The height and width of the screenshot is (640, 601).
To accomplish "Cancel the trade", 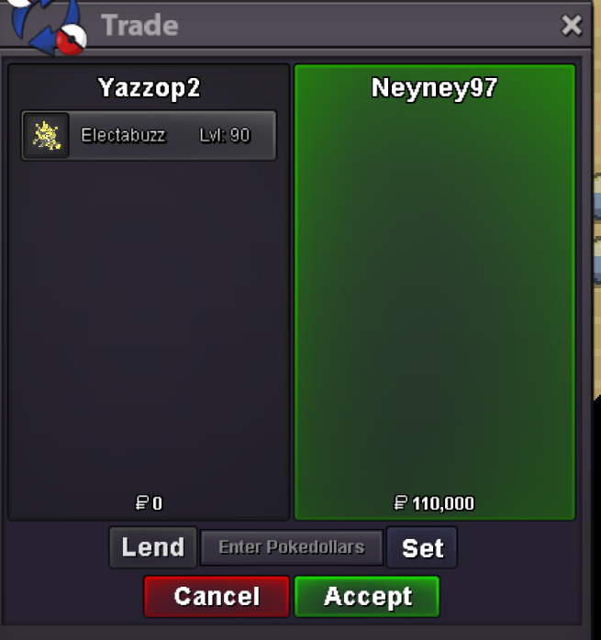I will 217,596.
